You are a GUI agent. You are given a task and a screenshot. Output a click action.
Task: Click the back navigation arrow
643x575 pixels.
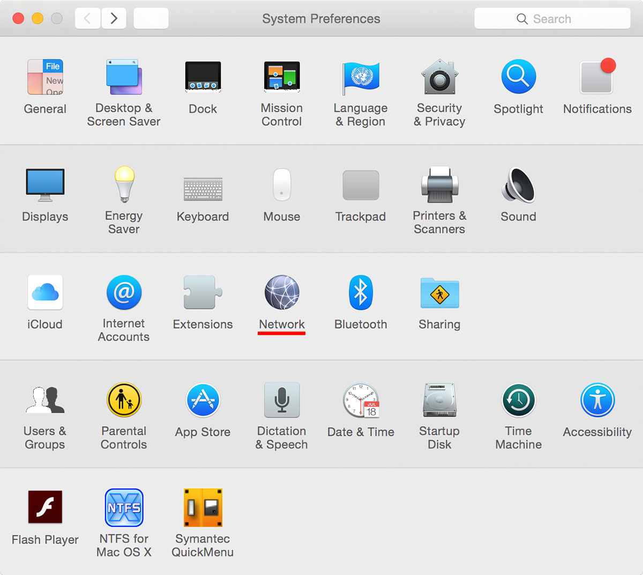(x=87, y=19)
